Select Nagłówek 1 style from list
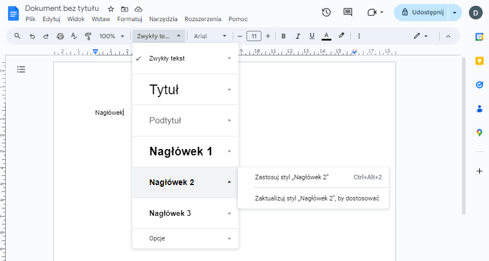The width and height of the screenshot is (489, 261). click(x=181, y=151)
